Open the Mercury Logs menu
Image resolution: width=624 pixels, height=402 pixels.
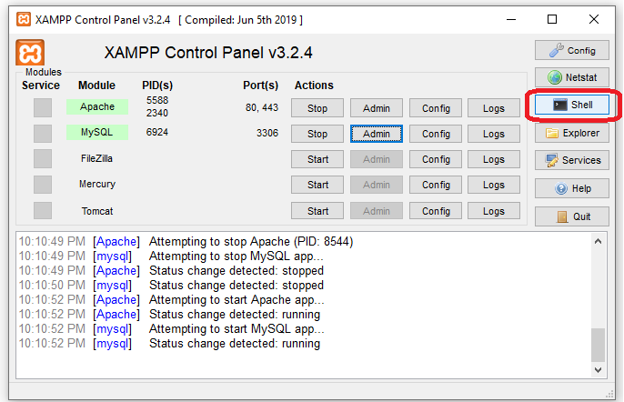(x=494, y=185)
